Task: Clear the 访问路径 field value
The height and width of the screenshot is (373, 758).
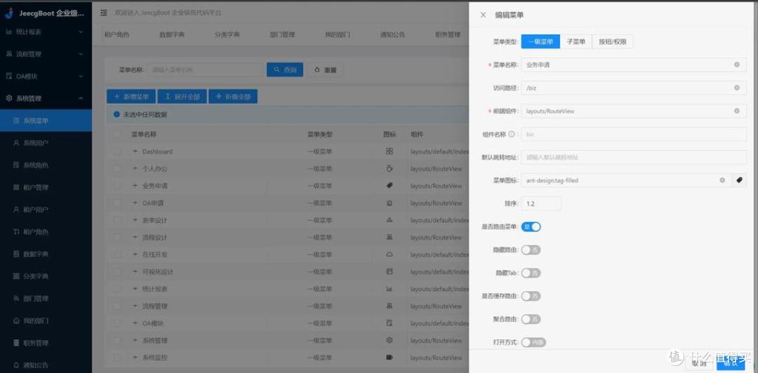Action: (737, 88)
